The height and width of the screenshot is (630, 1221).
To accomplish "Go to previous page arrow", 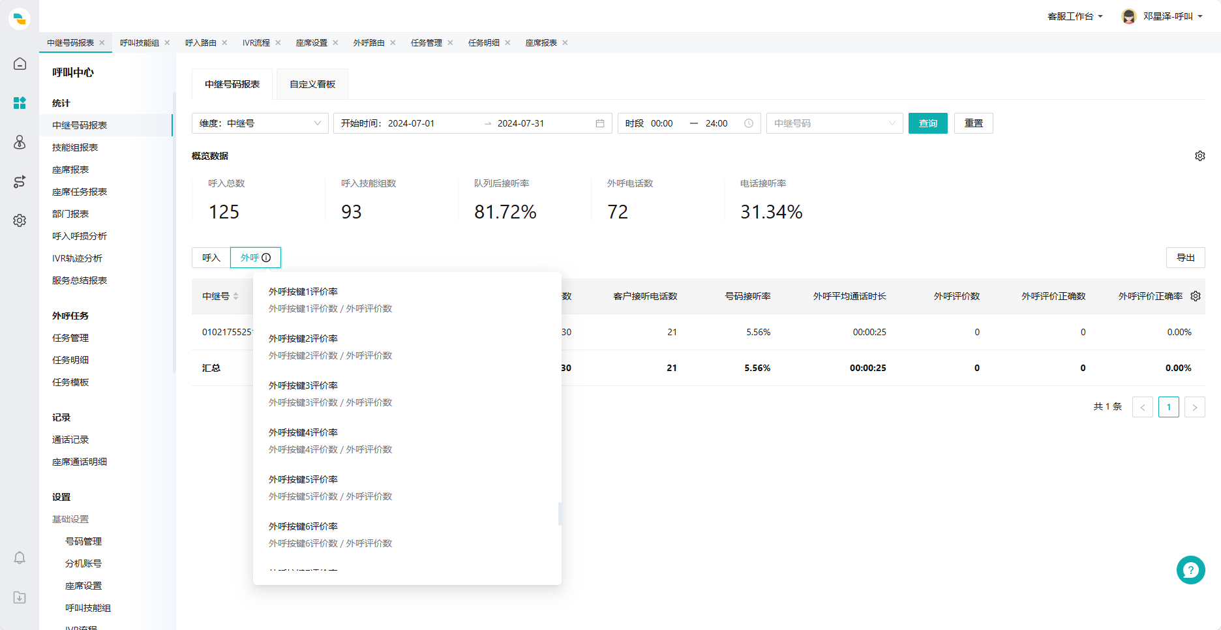I will click(x=1143, y=407).
